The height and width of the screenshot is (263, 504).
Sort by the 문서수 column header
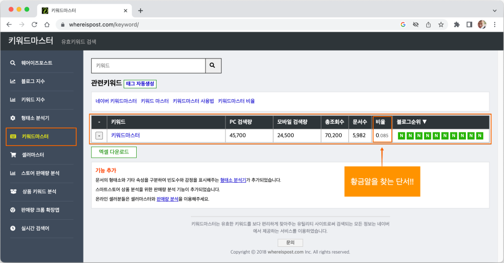point(359,122)
